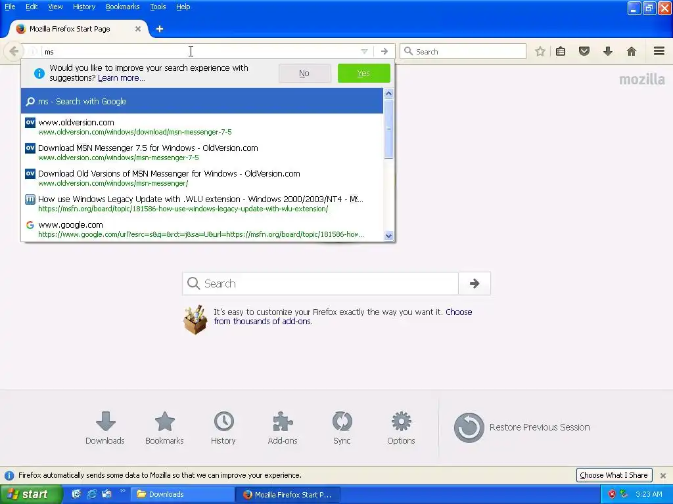Focus the toolbar Search field

pos(463,51)
